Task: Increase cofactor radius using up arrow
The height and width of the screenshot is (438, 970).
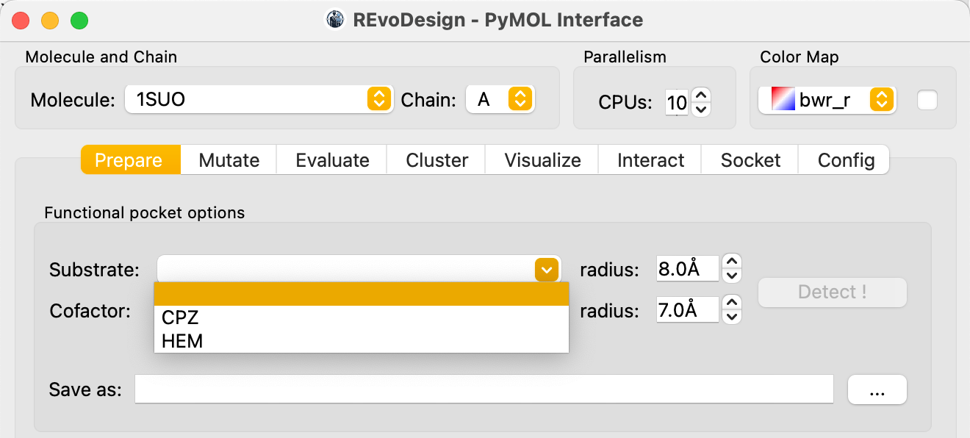Action: [731, 303]
